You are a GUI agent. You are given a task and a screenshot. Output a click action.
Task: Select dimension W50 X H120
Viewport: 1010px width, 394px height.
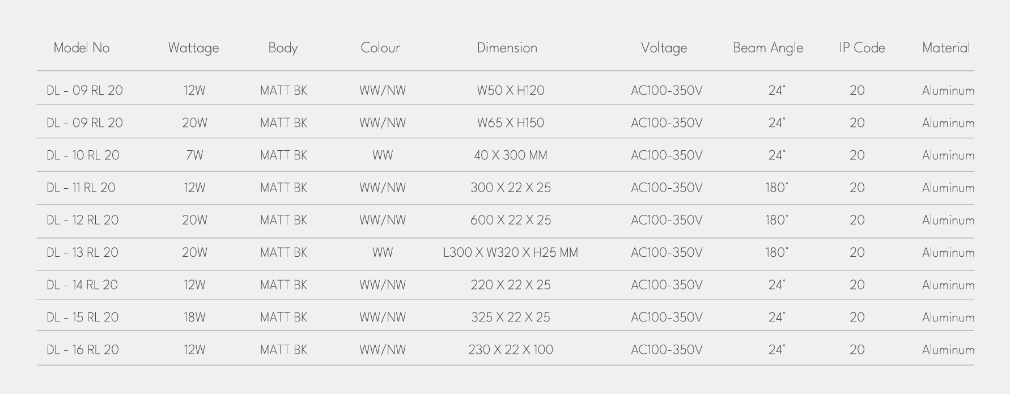[x=510, y=91]
